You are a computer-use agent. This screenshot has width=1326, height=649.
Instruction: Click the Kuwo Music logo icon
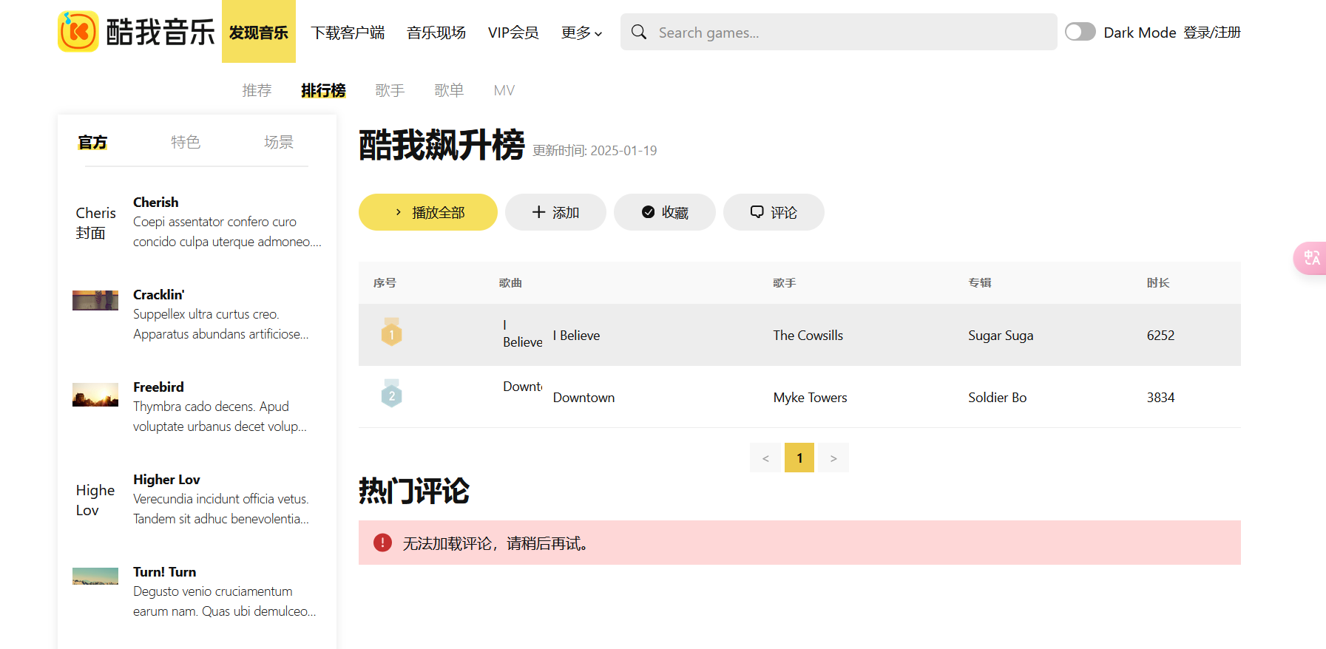[x=78, y=32]
